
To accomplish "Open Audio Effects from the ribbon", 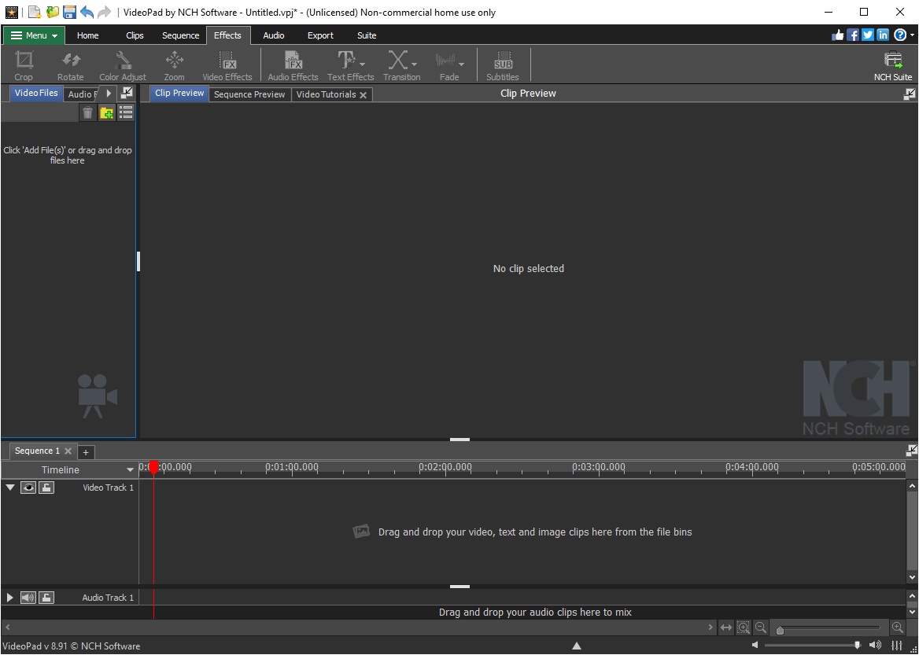I will point(293,65).
